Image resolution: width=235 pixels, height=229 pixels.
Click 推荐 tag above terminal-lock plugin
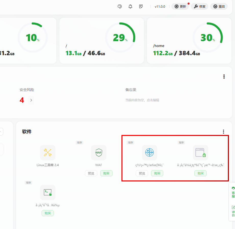29,182
